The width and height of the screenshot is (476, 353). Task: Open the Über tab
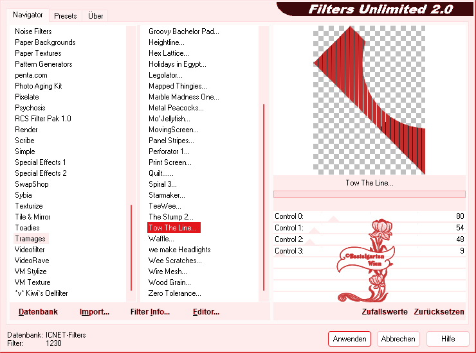(x=95, y=16)
